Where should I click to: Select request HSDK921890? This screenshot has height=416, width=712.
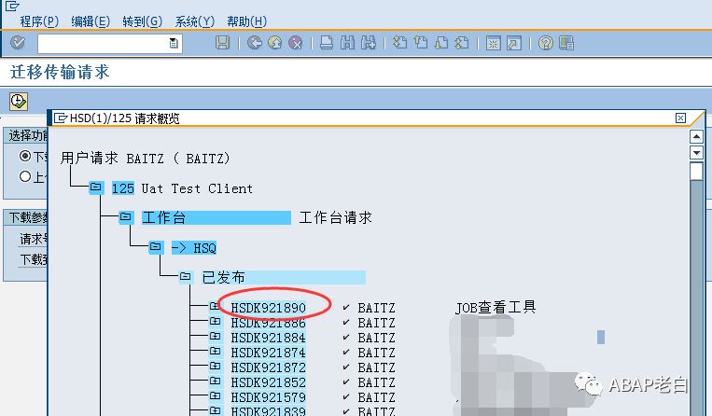[269, 308]
